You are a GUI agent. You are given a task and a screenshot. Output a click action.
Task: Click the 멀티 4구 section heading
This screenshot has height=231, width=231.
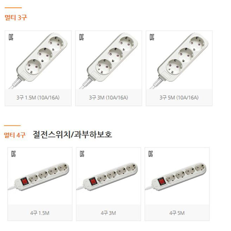click(x=15, y=135)
